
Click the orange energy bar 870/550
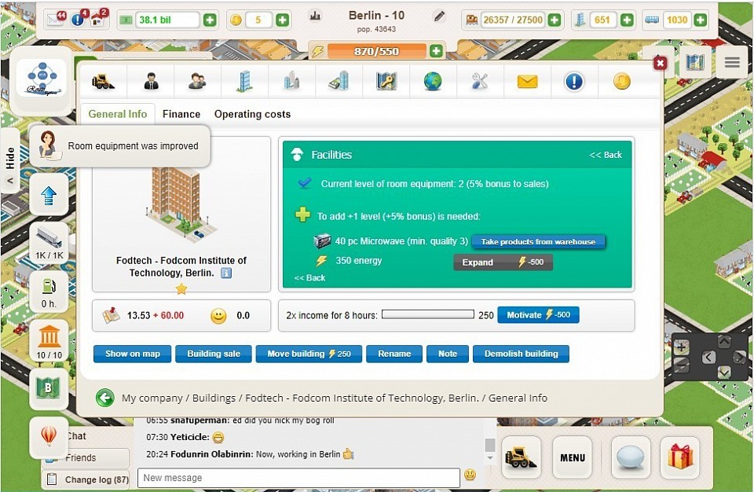click(377, 51)
